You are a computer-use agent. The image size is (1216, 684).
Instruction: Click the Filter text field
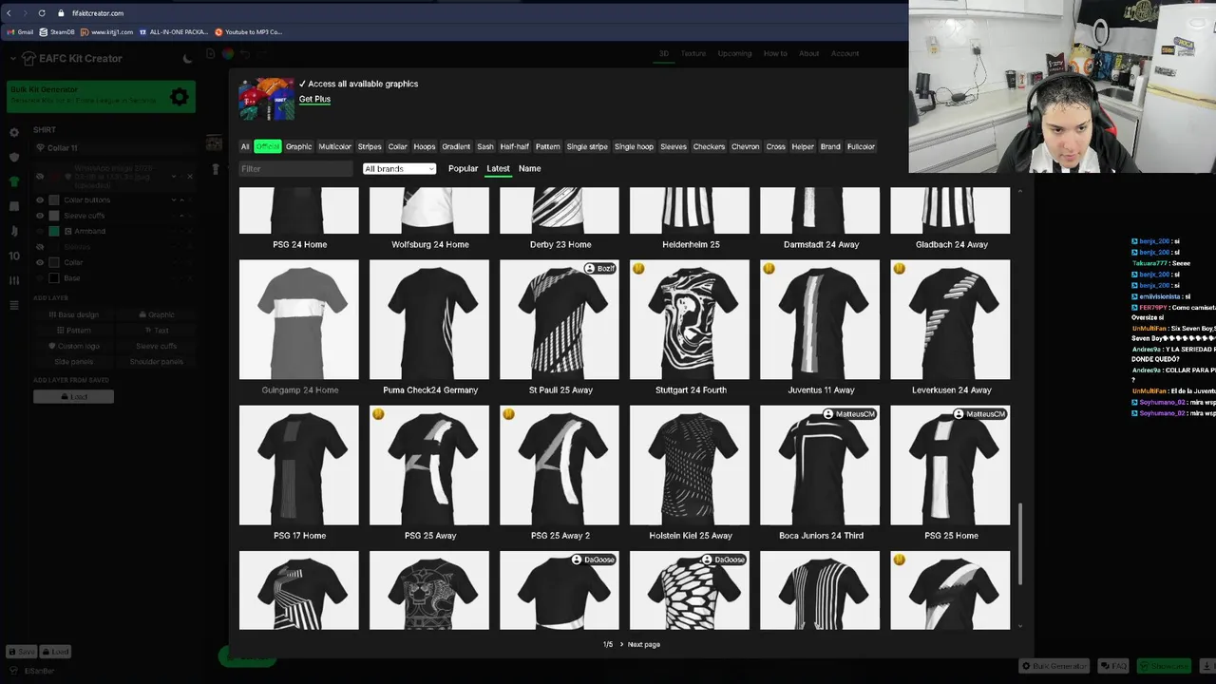coord(295,169)
